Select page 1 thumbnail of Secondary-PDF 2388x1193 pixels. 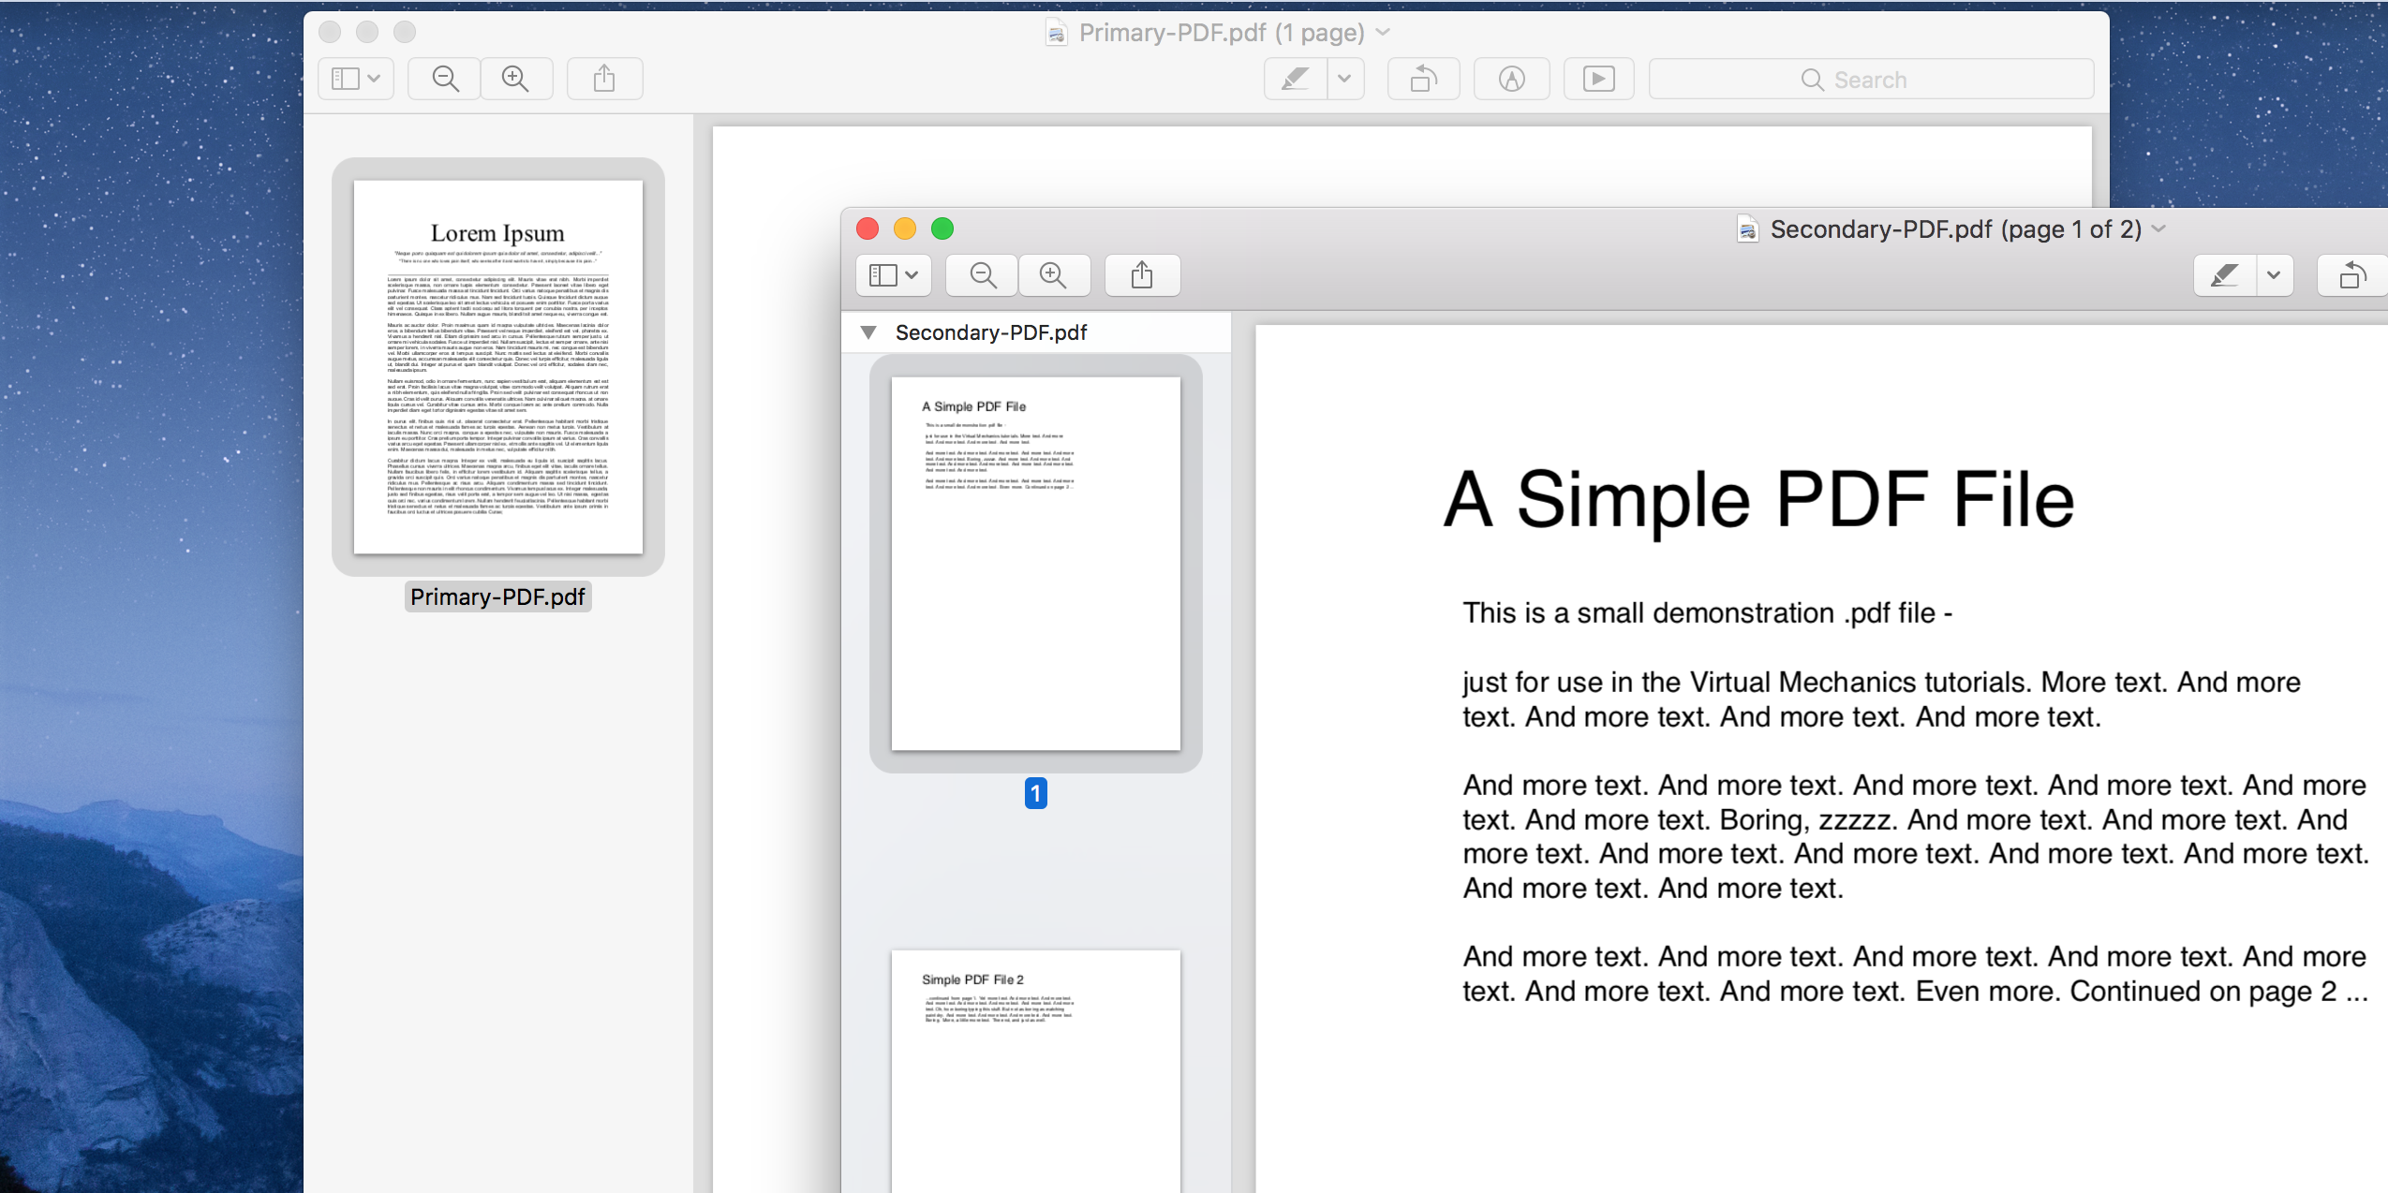pos(1037,565)
